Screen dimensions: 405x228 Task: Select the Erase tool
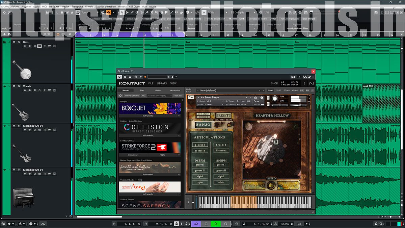tap(137, 12)
